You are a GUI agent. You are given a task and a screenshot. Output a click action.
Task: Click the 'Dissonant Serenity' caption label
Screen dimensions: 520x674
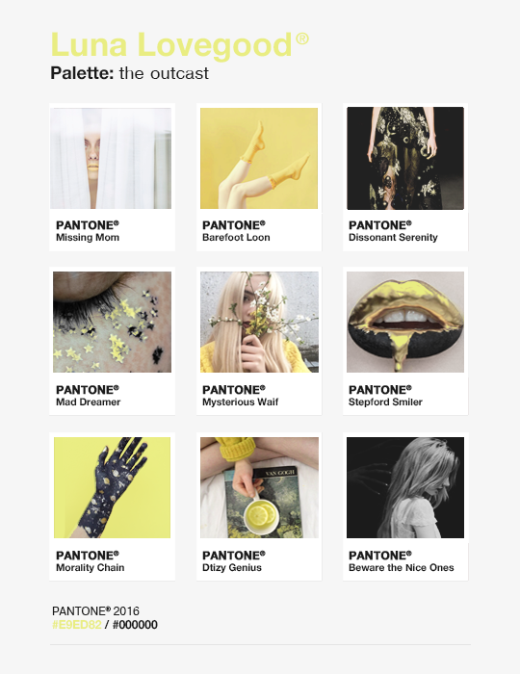pos(393,238)
